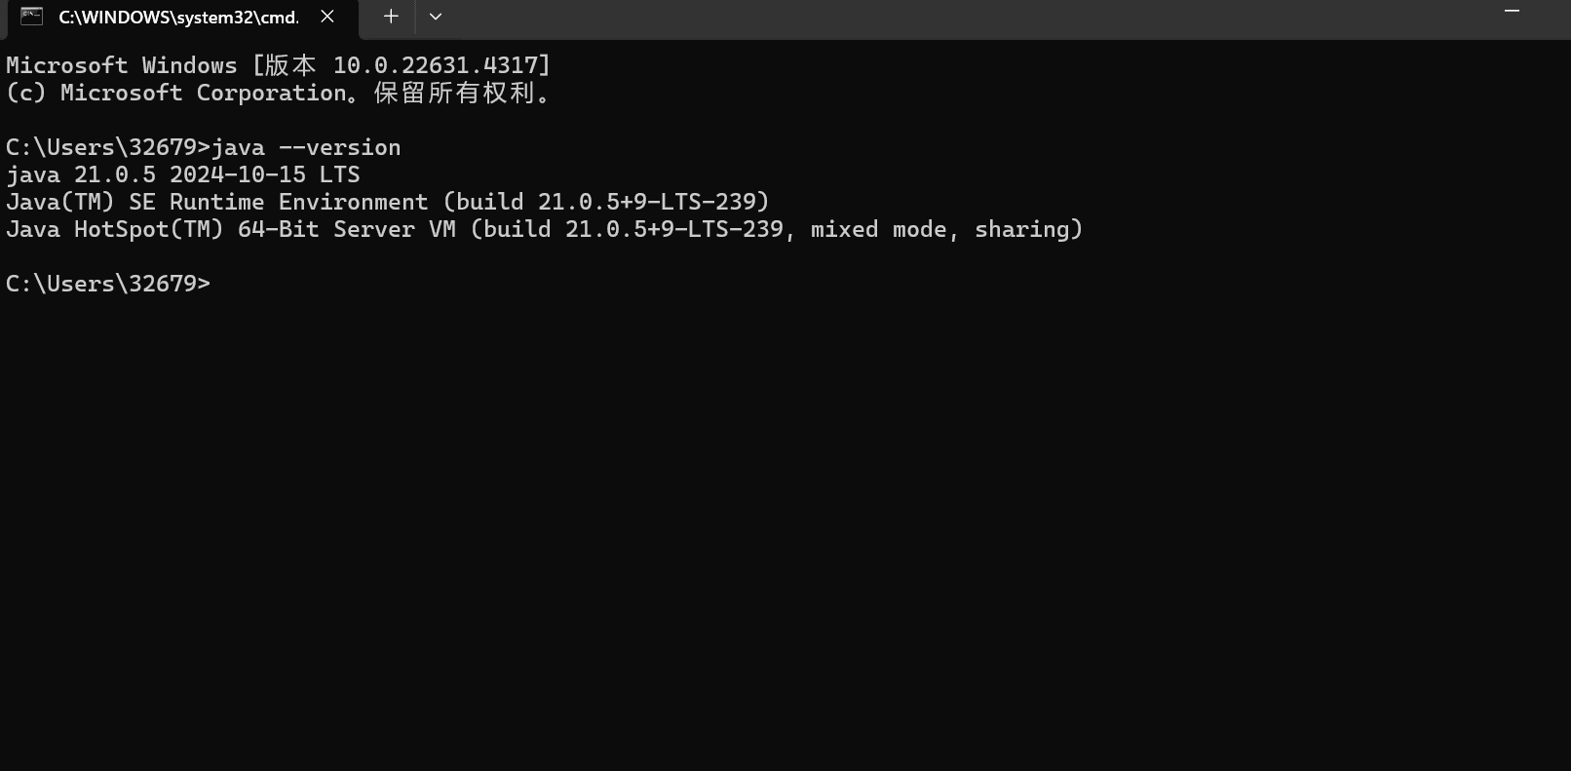Close the cmd.exe tab

click(327, 17)
